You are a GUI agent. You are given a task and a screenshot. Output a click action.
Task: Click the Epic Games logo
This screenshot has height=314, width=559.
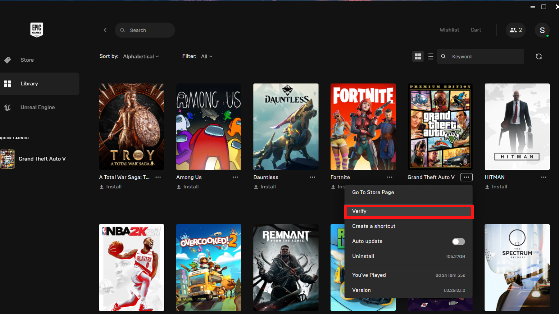37,30
